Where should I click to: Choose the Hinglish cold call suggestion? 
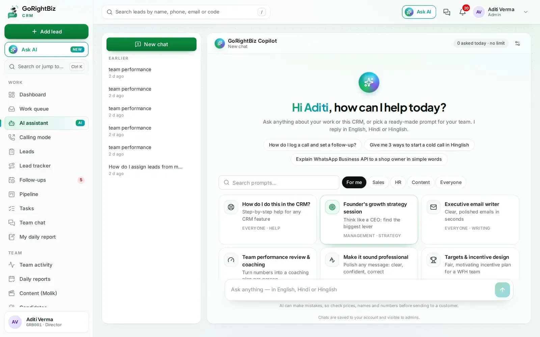(x=419, y=145)
